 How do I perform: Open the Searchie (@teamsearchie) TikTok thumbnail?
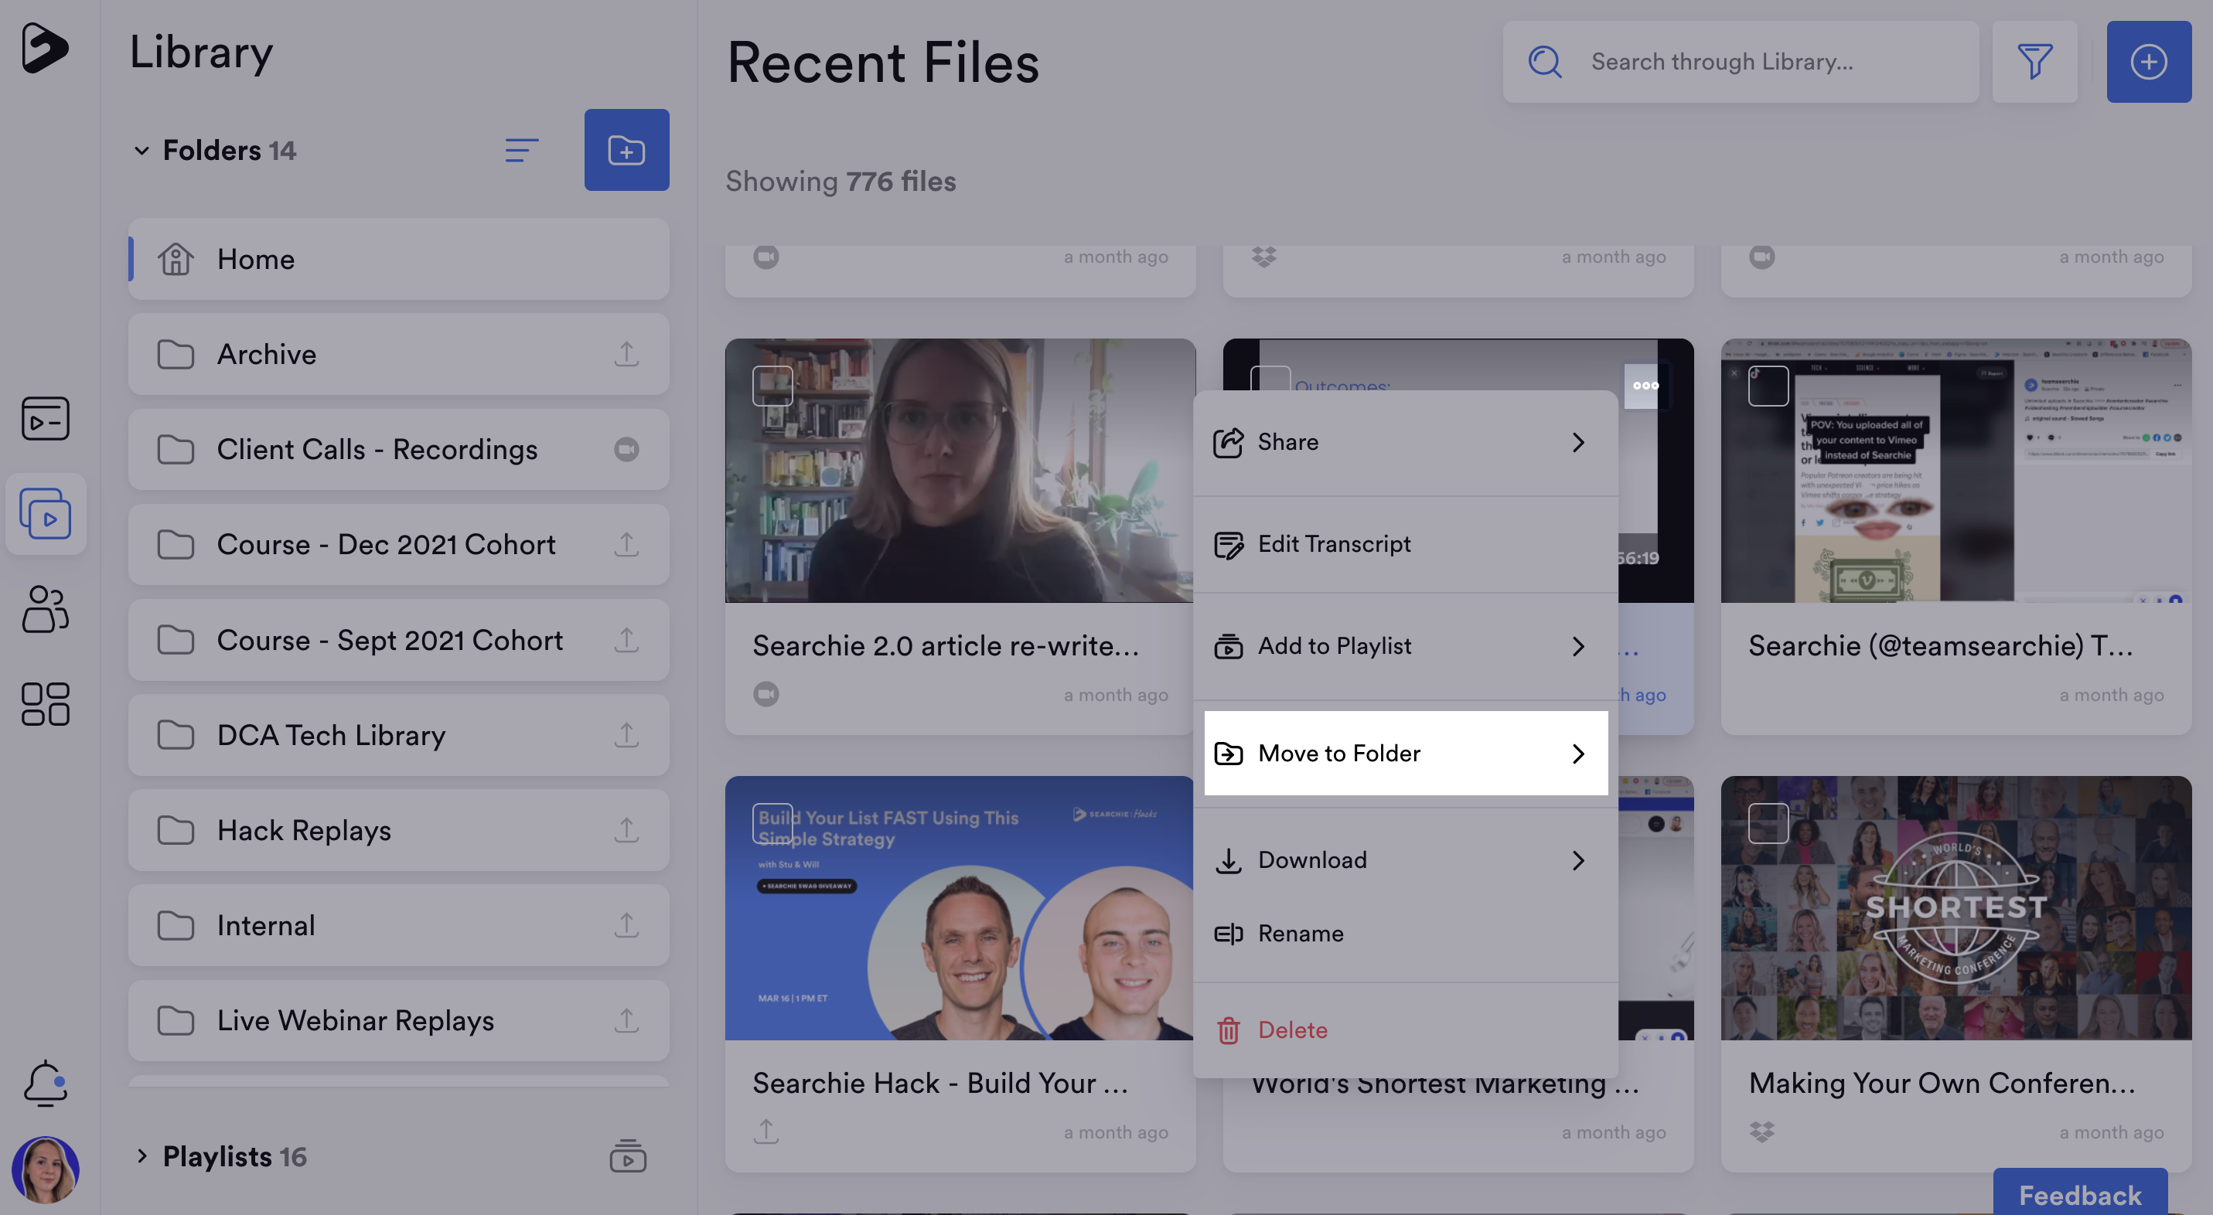tap(1956, 471)
